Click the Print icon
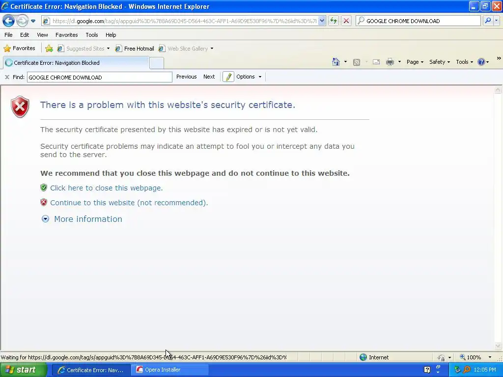Screen dimensions: 503x377 (390, 62)
